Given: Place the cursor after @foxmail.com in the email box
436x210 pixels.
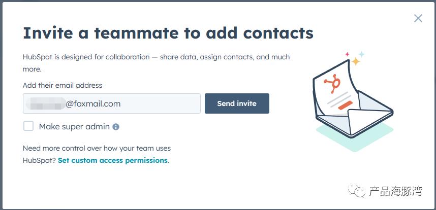Looking at the screenshot, I should [x=121, y=104].
